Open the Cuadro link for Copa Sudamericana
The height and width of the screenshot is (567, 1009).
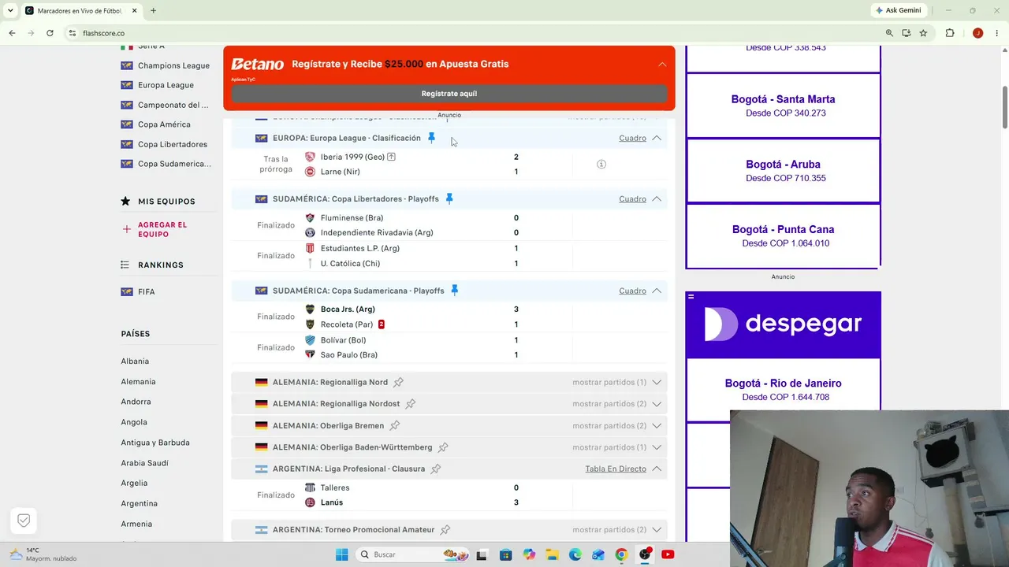(x=632, y=291)
